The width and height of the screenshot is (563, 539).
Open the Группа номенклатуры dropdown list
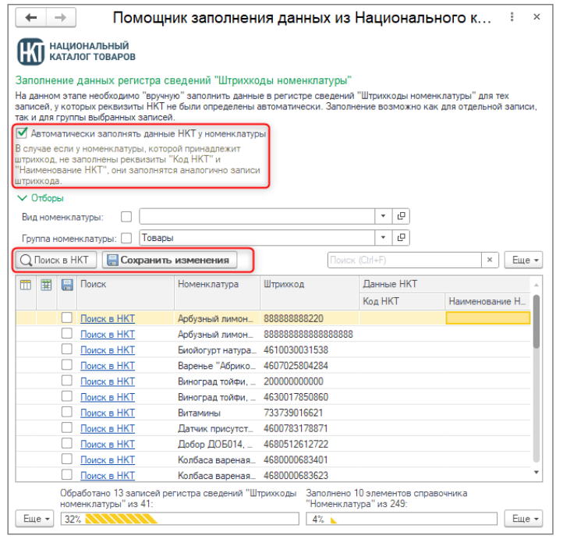(x=384, y=238)
